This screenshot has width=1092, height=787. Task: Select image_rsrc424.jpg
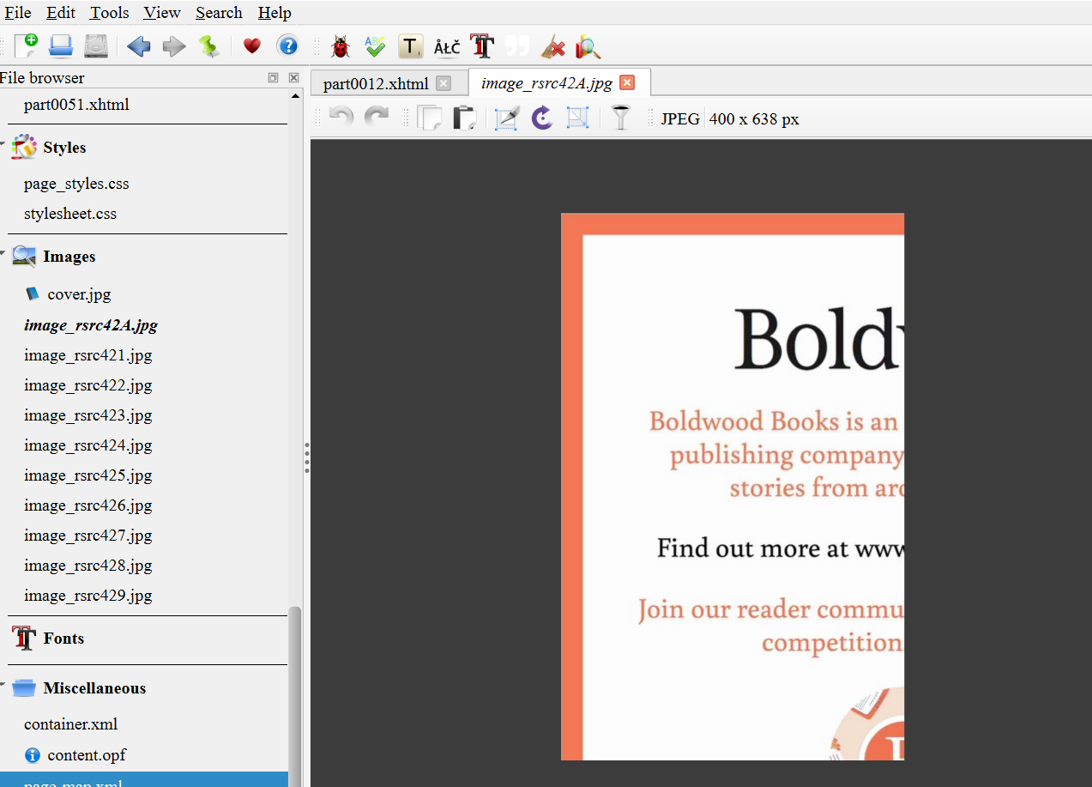pos(87,445)
